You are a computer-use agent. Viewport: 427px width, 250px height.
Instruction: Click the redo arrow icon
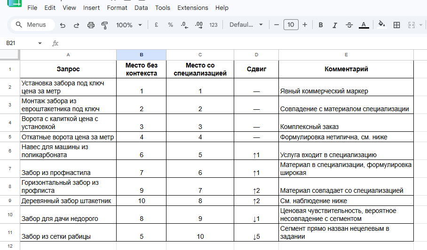[77, 25]
